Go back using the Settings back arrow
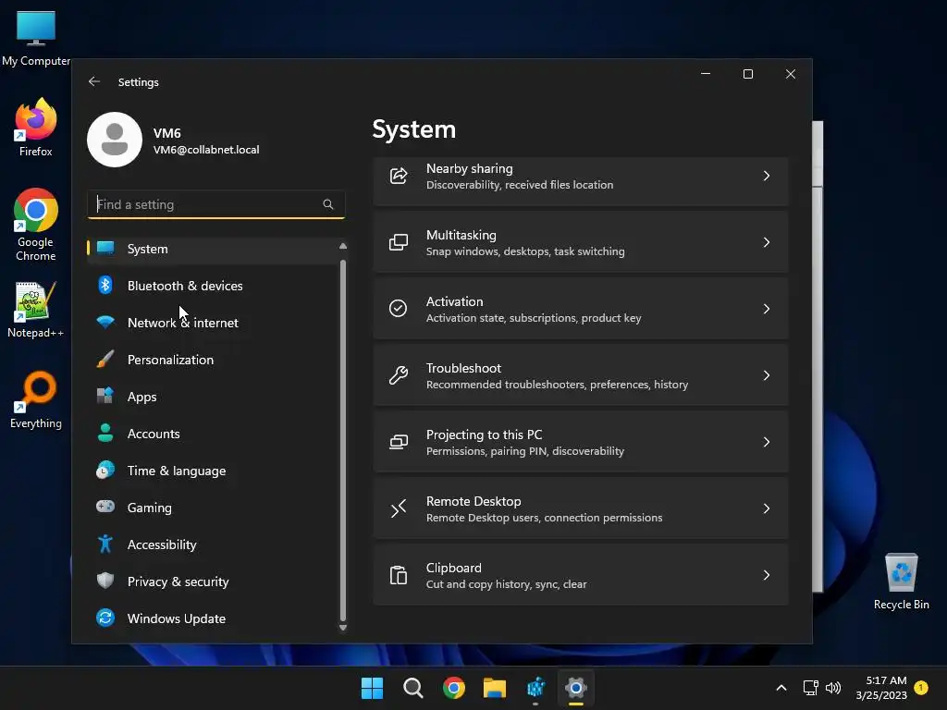The height and width of the screenshot is (710, 947). 93,81
